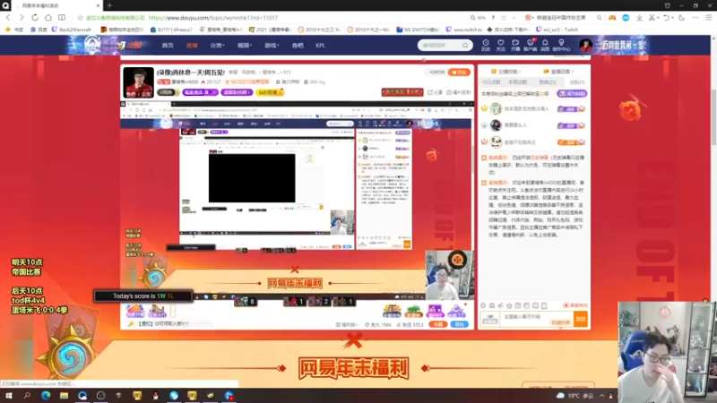717x403 pixels.
Task: Expand the 福利站 dropdown below the player
Action: click(x=346, y=325)
